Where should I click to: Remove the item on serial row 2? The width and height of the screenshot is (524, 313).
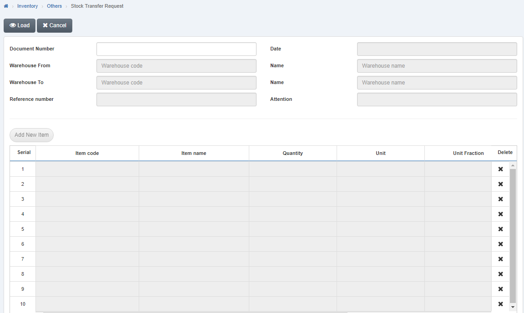click(x=500, y=184)
